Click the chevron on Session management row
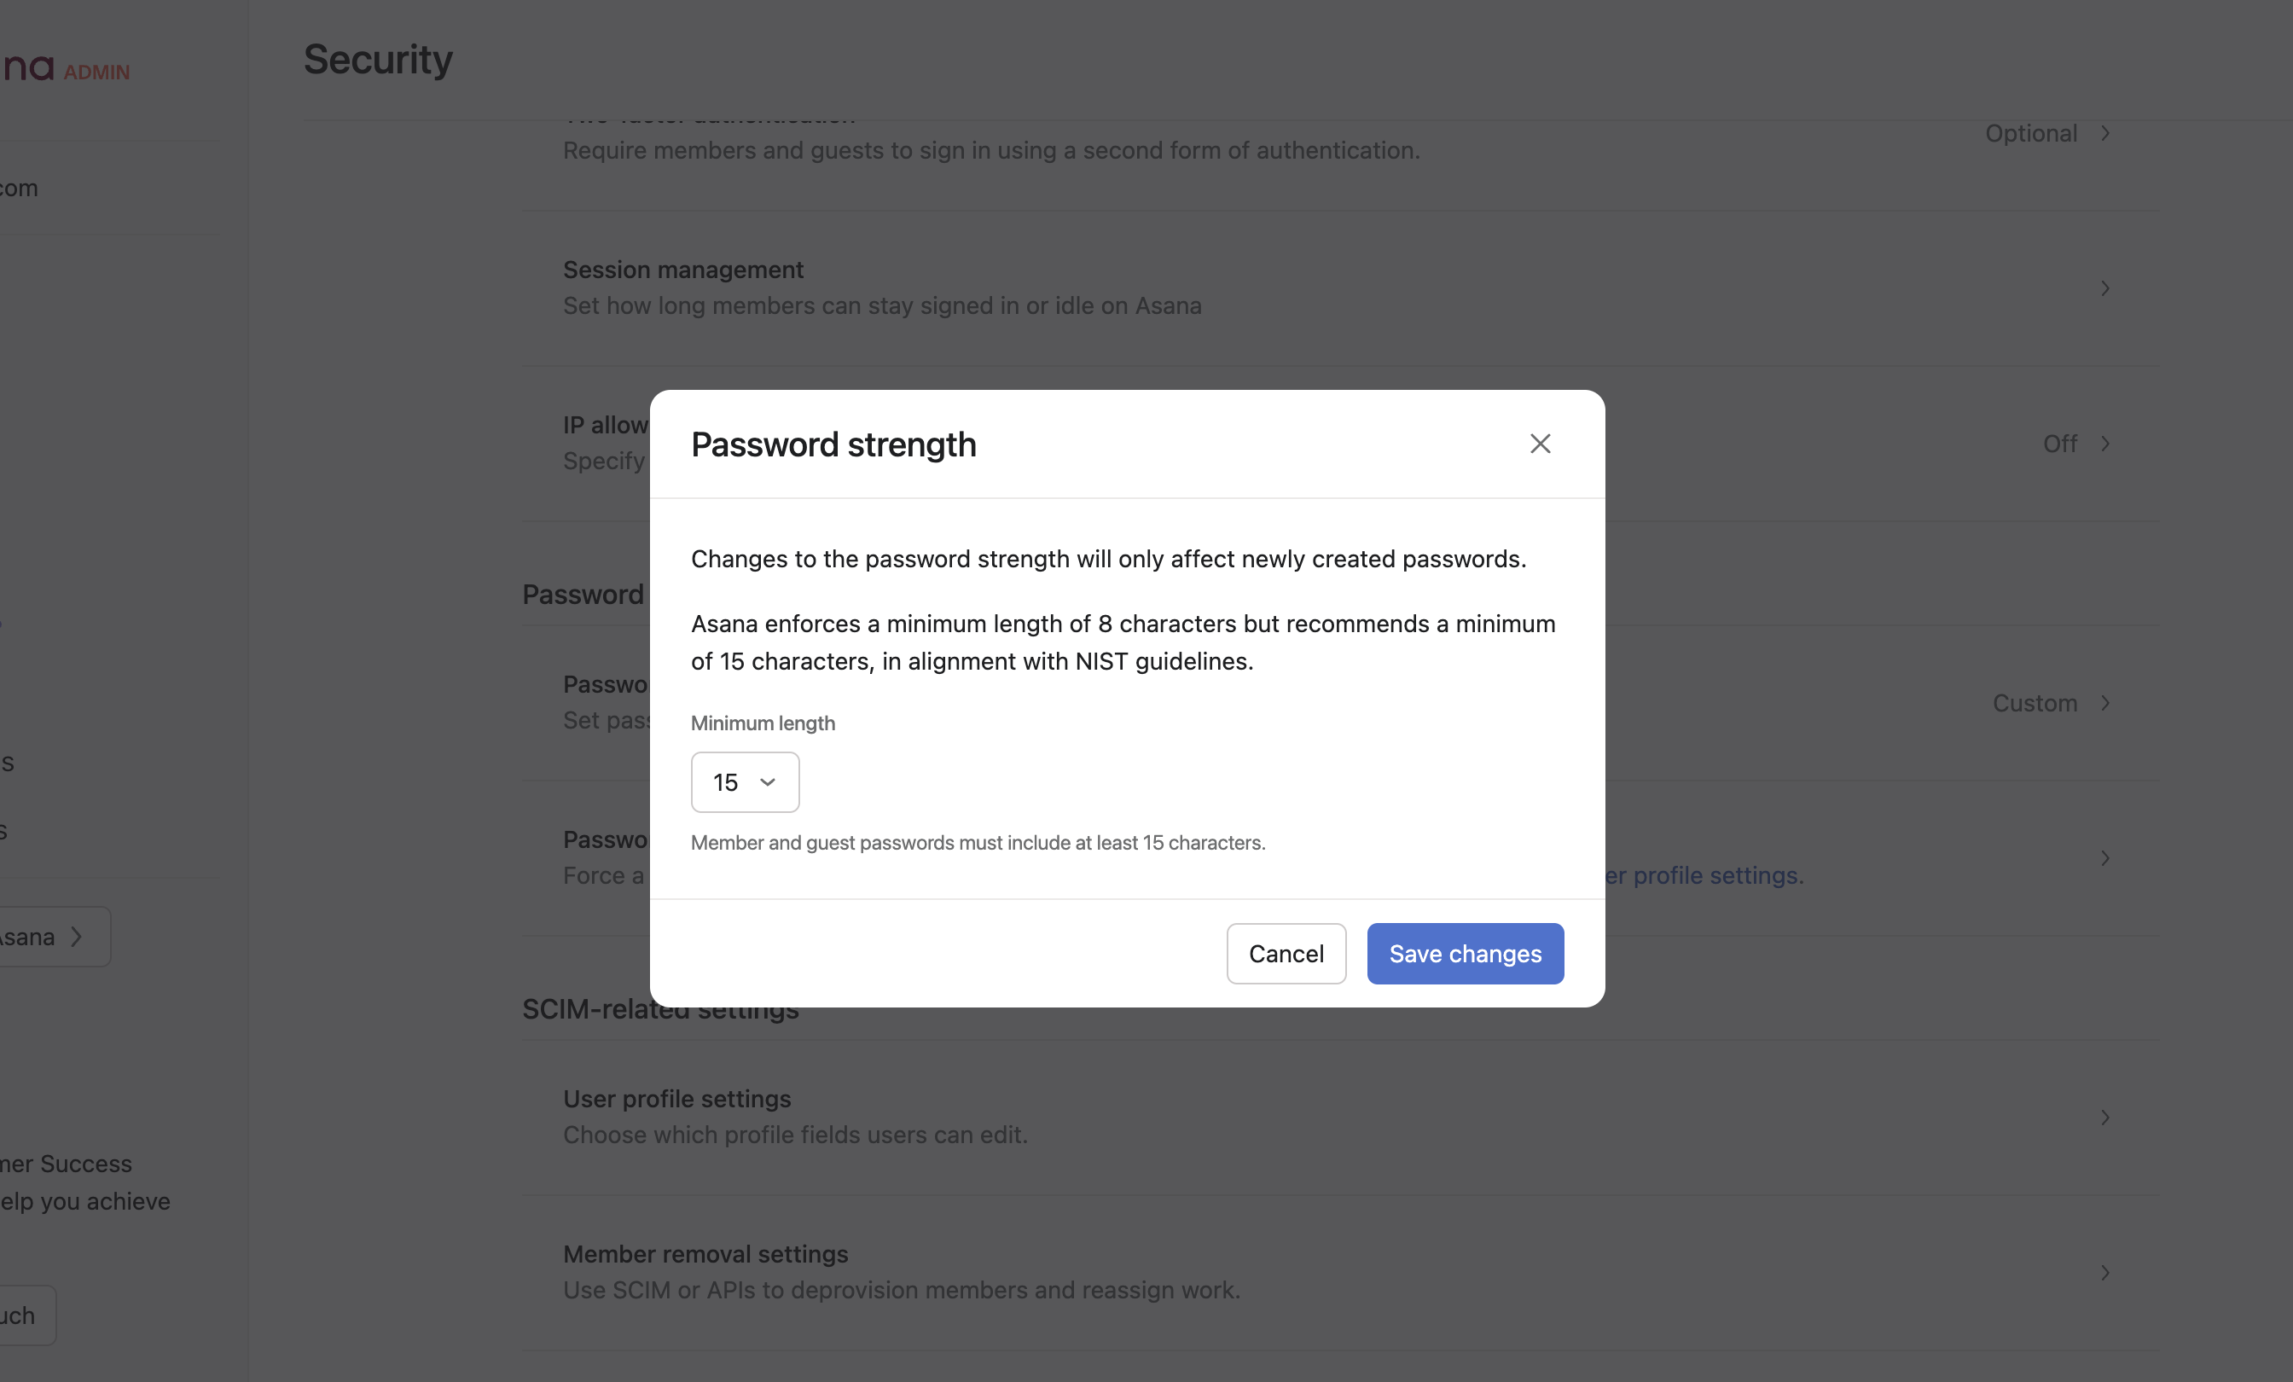 point(2106,288)
